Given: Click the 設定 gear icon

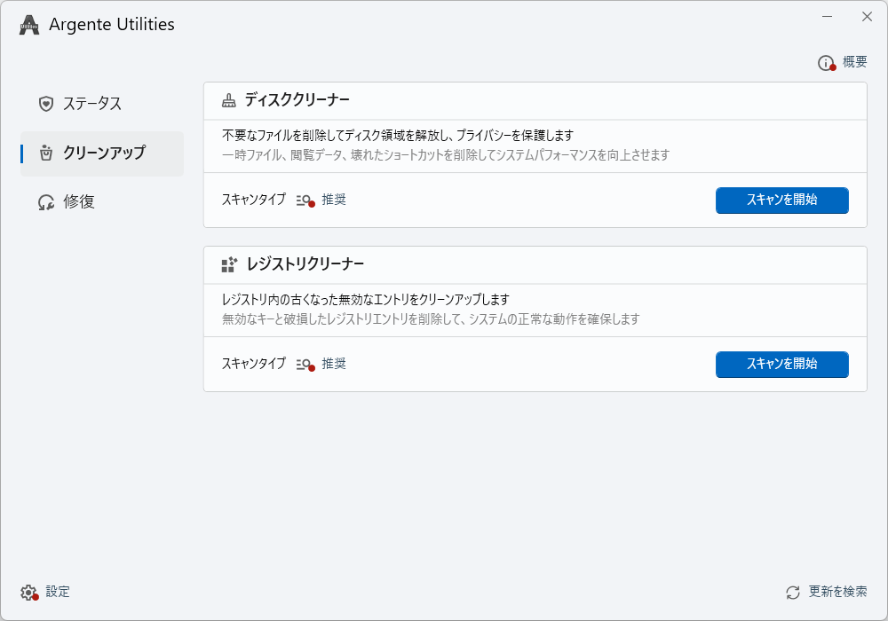Looking at the screenshot, I should [x=29, y=592].
